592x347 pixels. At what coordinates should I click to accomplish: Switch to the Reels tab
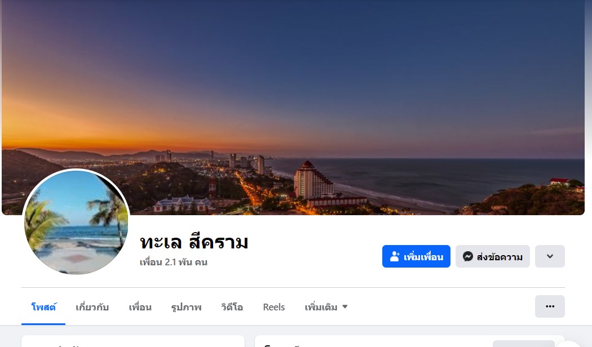[273, 307]
